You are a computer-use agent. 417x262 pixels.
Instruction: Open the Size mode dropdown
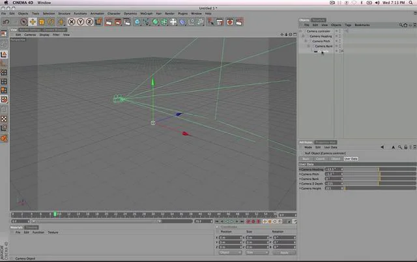tap(256, 252)
